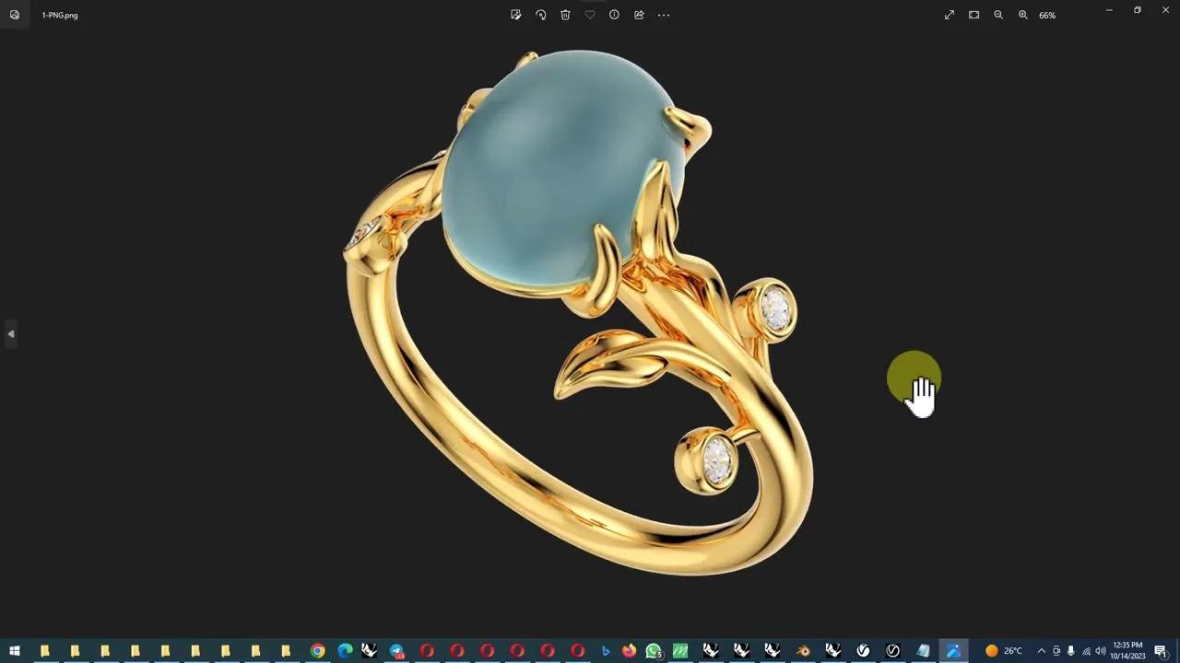Expand the left collapsed panel arrow
This screenshot has height=663, width=1180.
[11, 333]
